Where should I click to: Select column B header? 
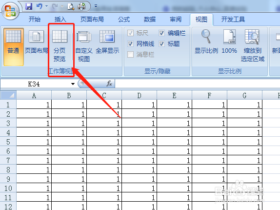click(69, 95)
